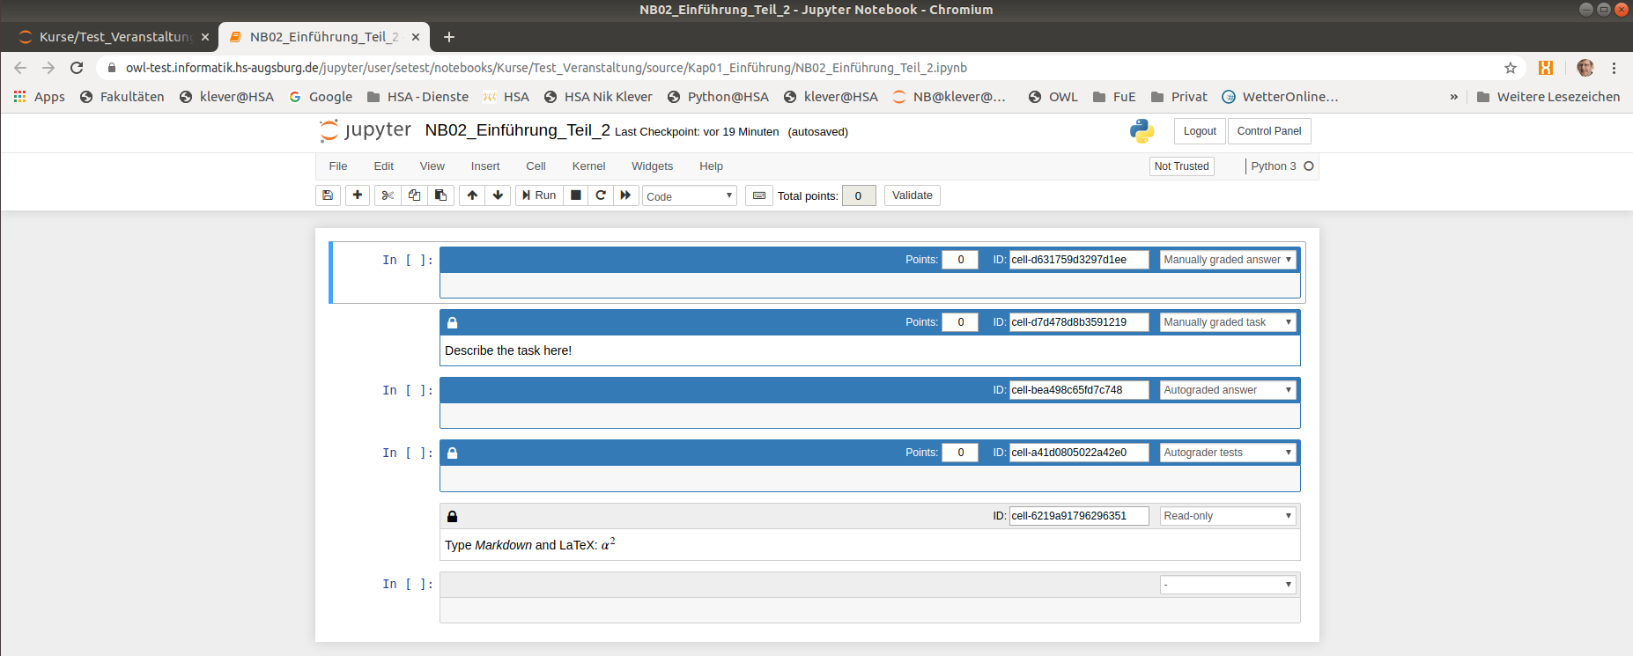Open the Cell menu

(x=536, y=166)
